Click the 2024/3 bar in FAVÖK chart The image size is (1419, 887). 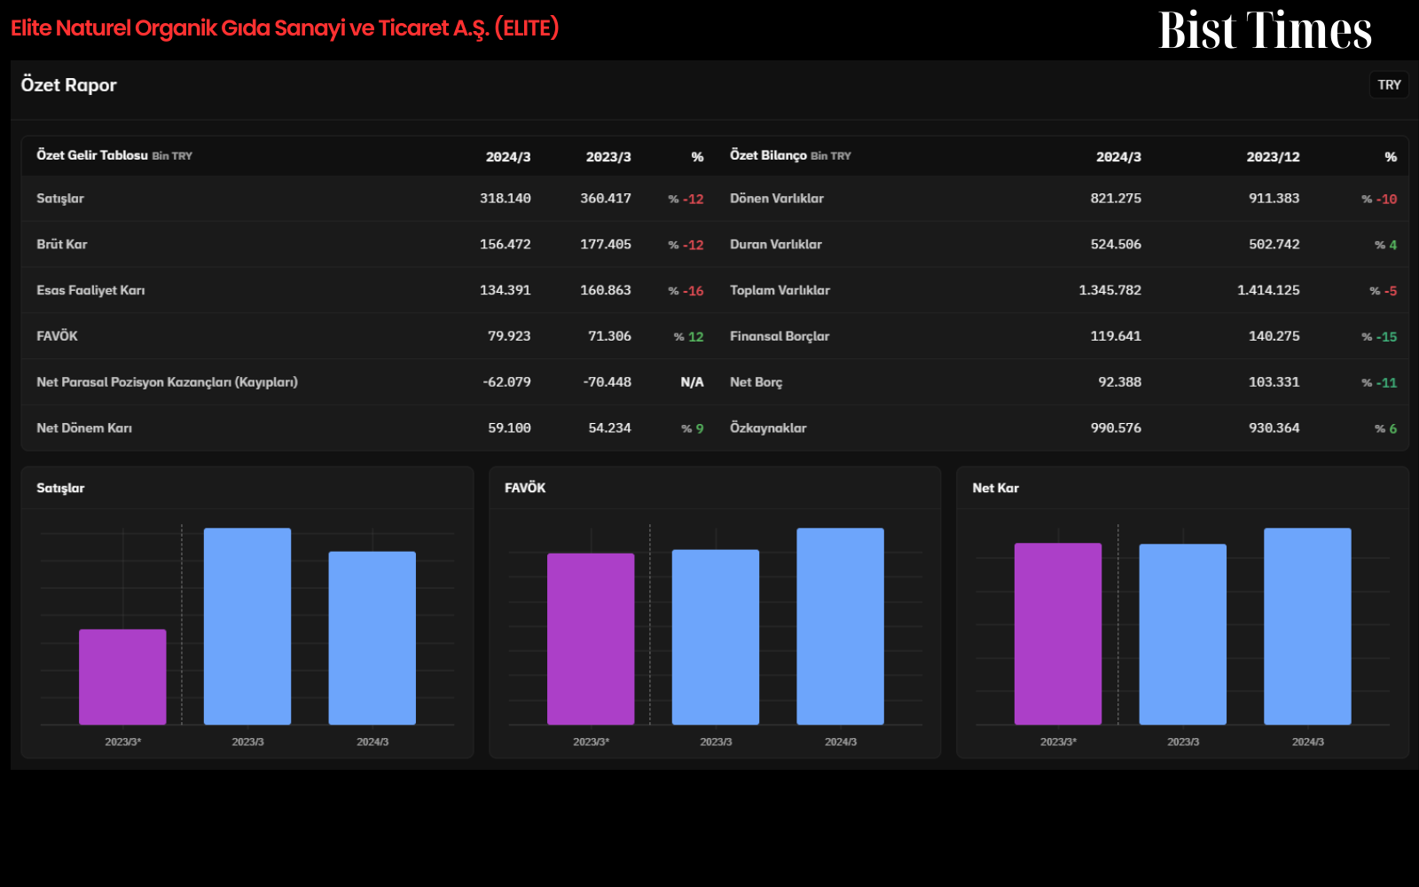click(x=840, y=626)
